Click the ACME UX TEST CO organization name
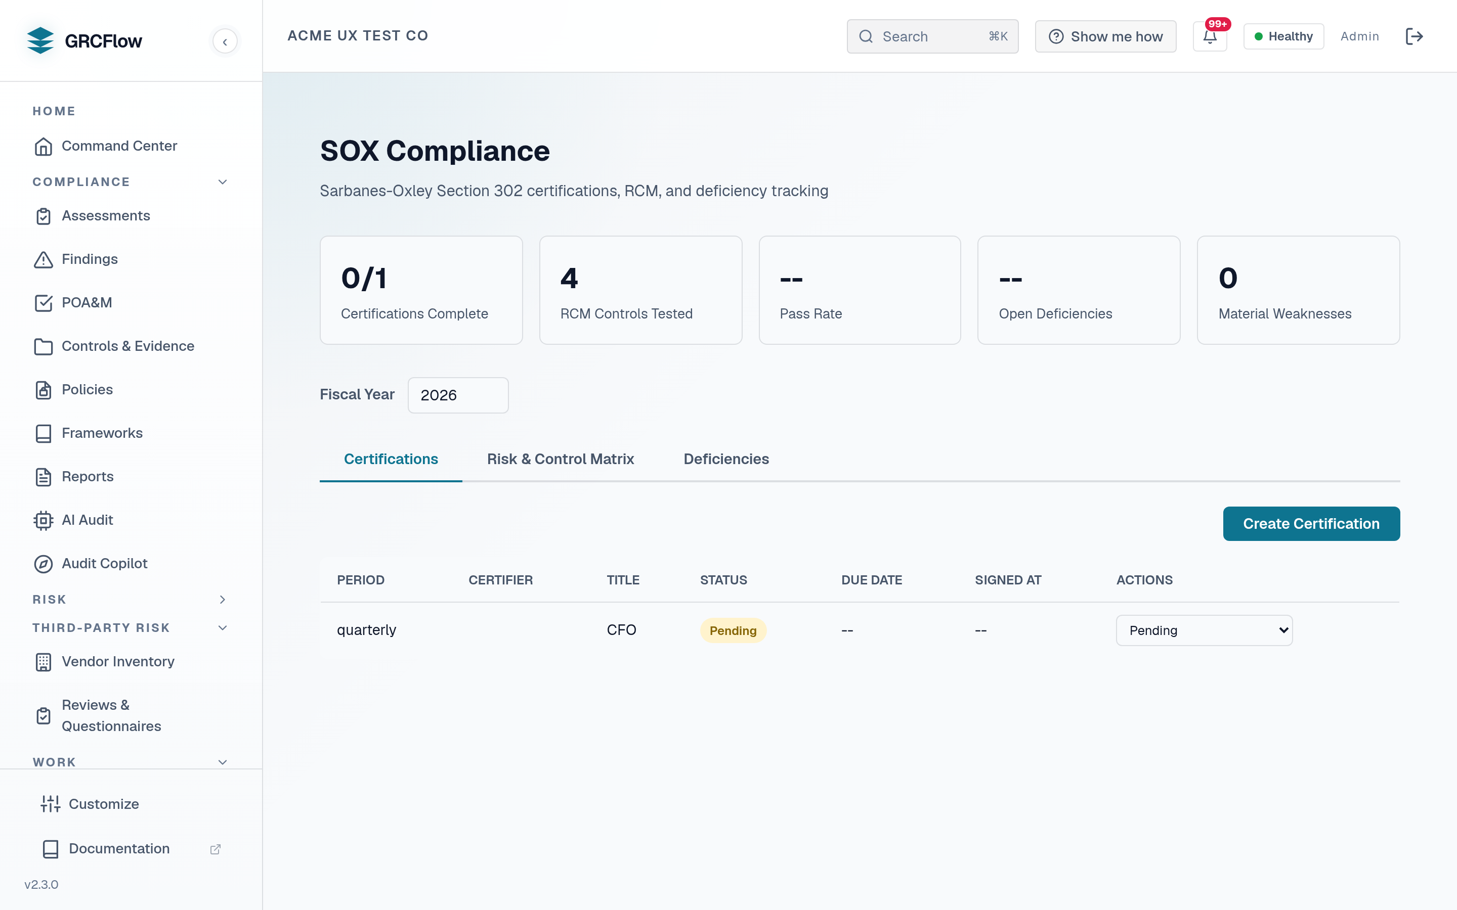The image size is (1457, 910). (358, 35)
